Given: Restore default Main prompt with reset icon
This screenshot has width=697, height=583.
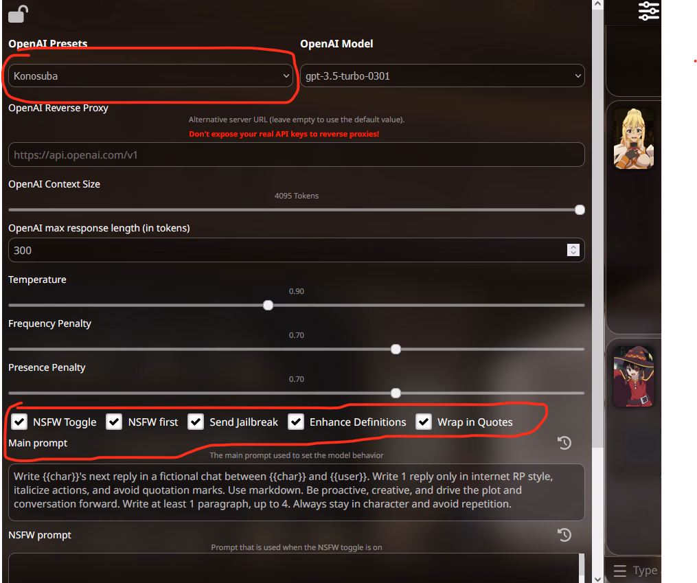Looking at the screenshot, I should point(564,443).
